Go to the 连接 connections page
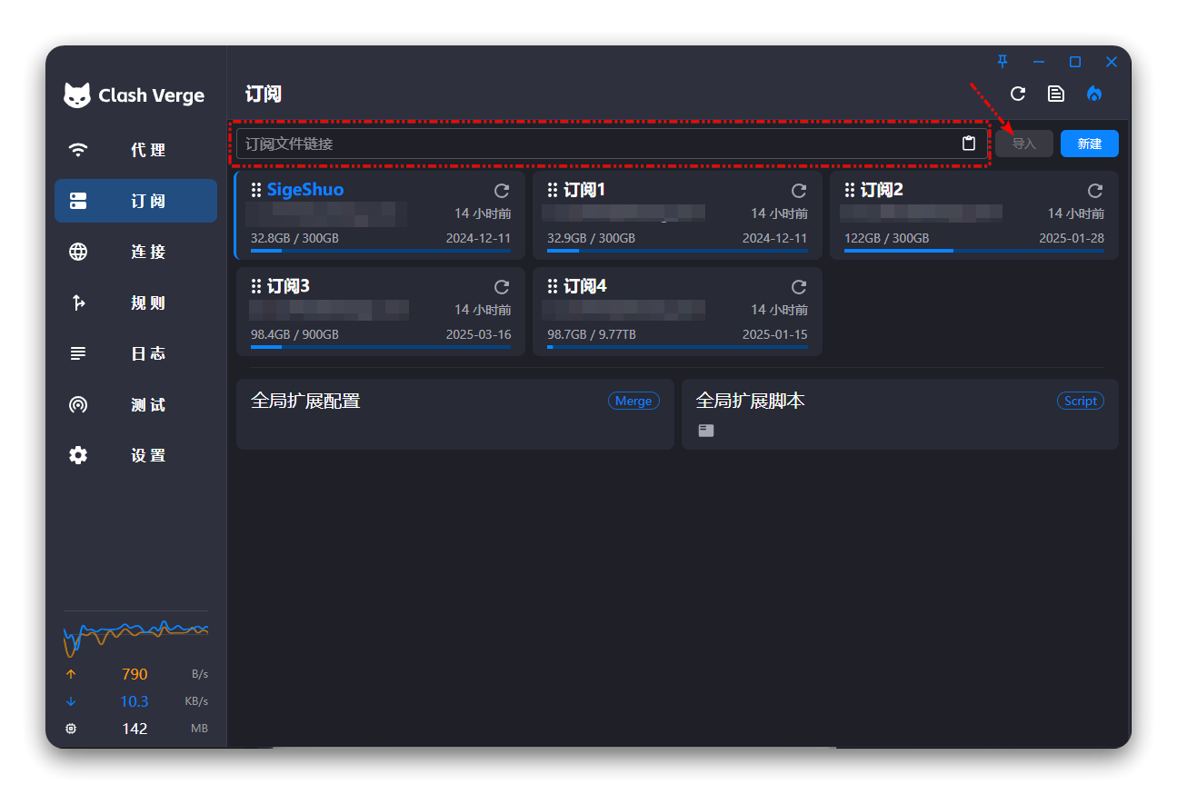Screen dimensions: 1177x794 pos(135,252)
